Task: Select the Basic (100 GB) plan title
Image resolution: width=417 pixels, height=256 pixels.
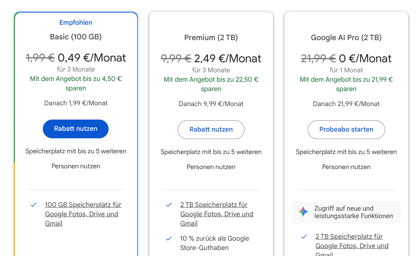Action: (x=76, y=37)
